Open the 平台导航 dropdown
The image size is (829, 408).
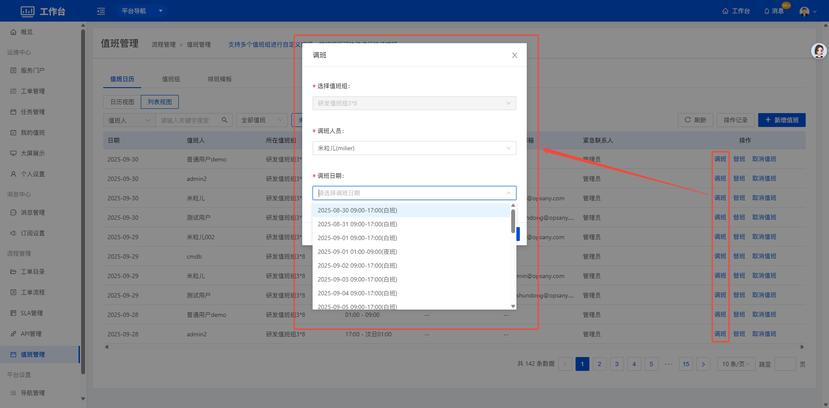142,11
